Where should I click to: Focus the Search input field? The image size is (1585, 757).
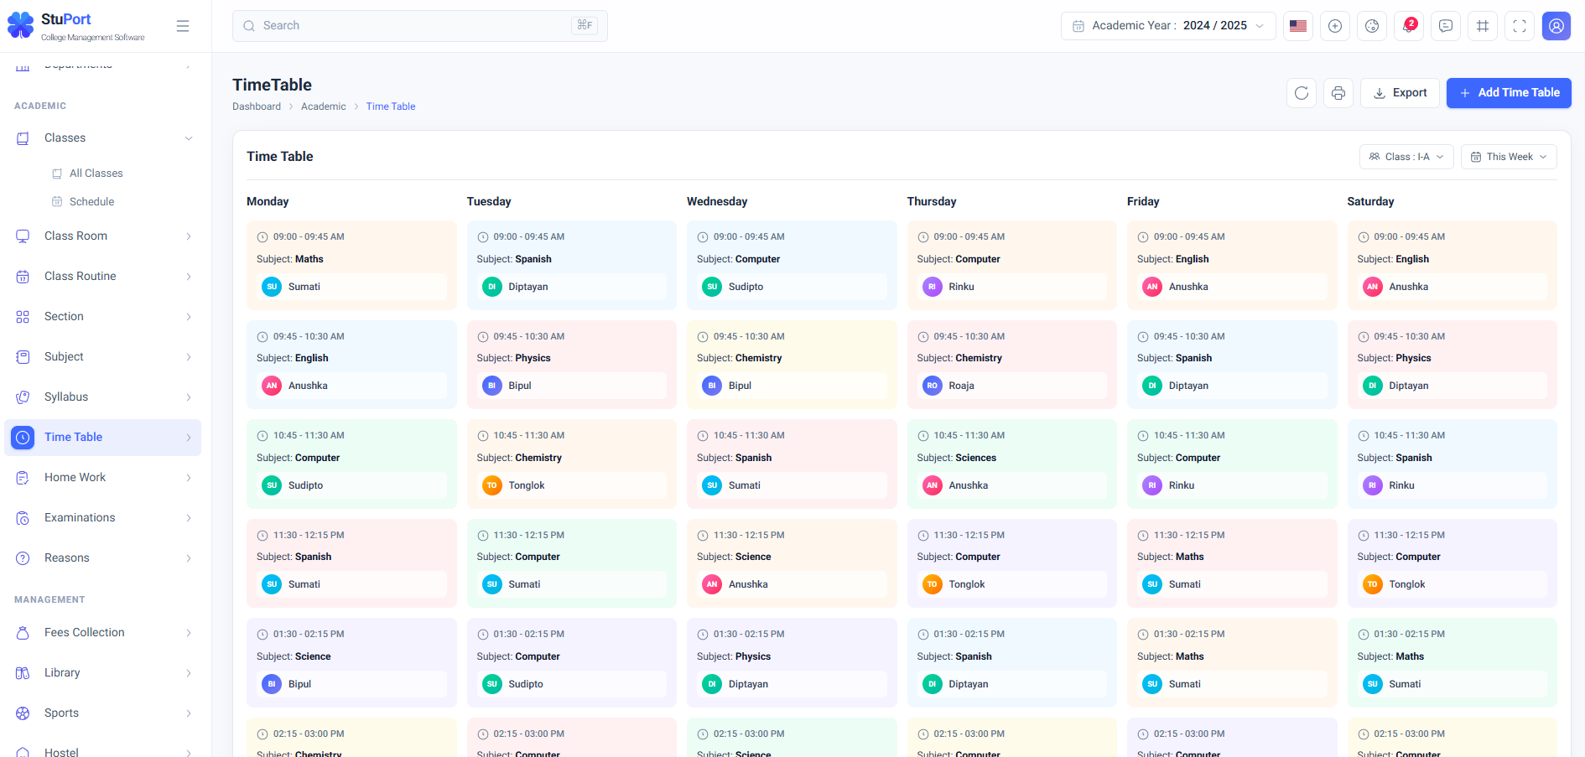click(420, 26)
